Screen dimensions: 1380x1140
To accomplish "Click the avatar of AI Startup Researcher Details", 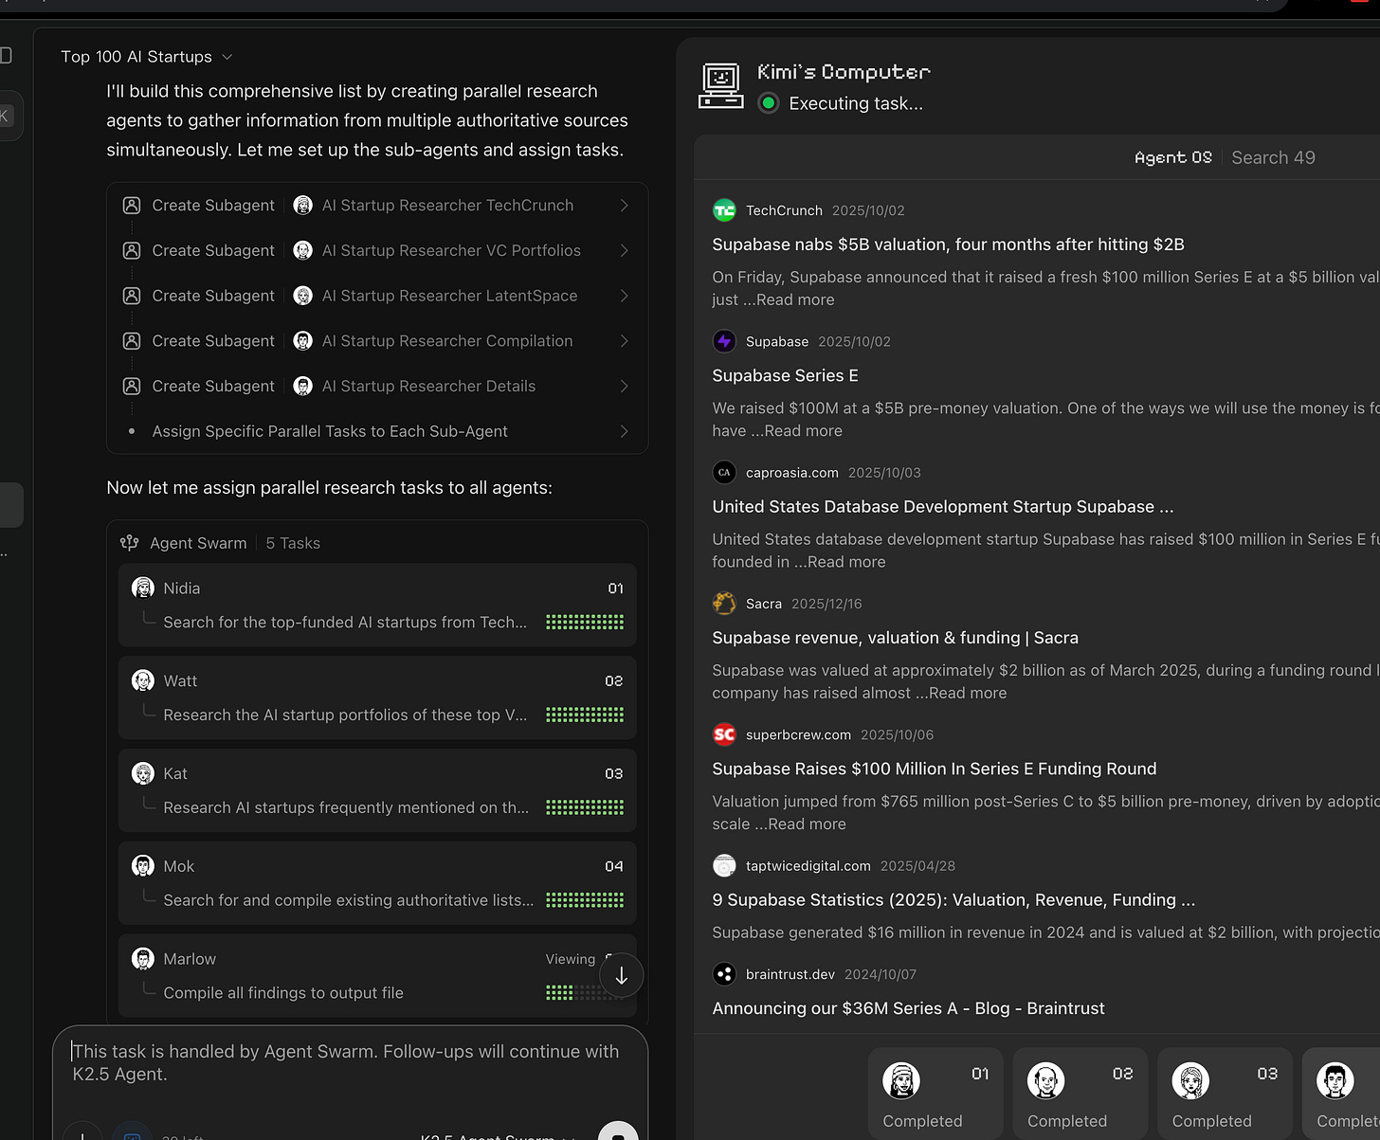I will tap(303, 386).
